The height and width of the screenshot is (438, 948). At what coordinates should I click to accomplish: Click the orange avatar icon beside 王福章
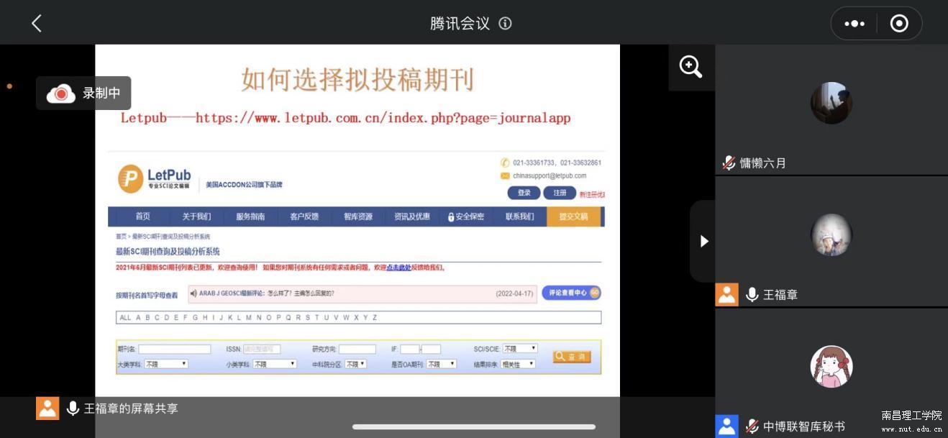pos(726,294)
